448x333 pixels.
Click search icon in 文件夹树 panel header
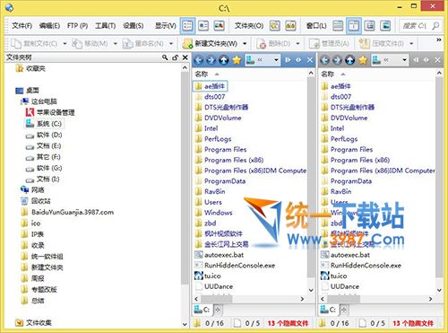point(165,57)
